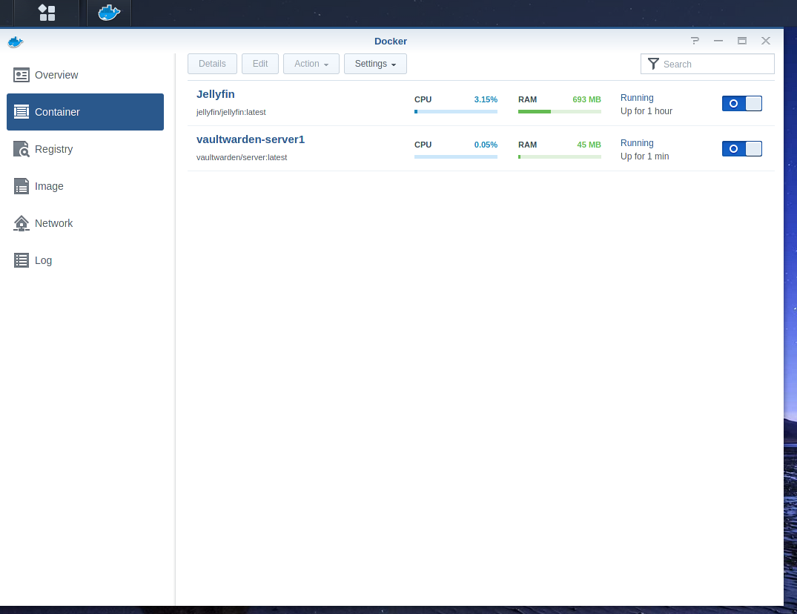797x614 pixels.
Task: Click the 0.05% CPU value
Action: coord(486,145)
